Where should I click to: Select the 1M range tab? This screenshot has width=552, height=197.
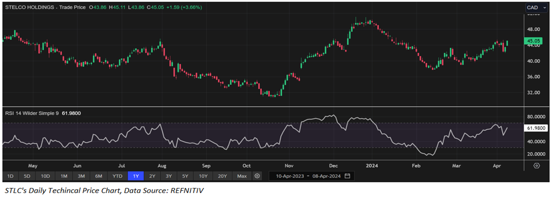coord(64,176)
